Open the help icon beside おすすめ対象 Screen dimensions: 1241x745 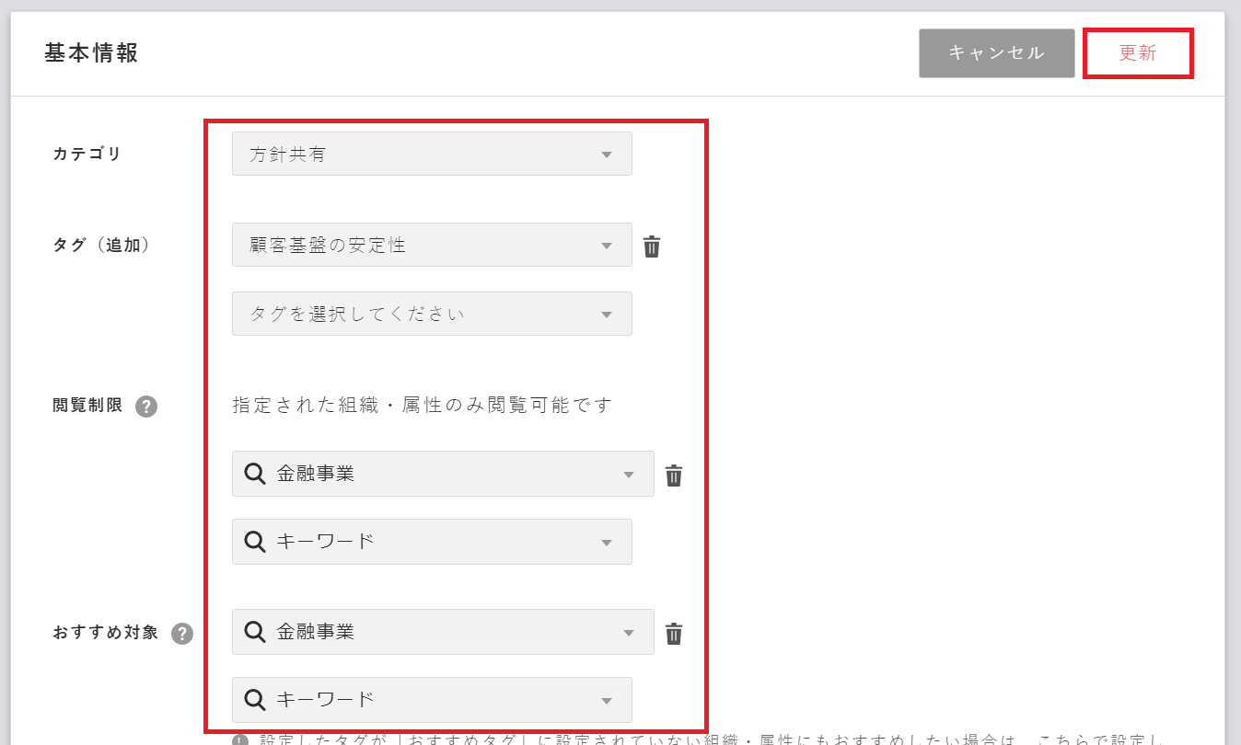(182, 634)
